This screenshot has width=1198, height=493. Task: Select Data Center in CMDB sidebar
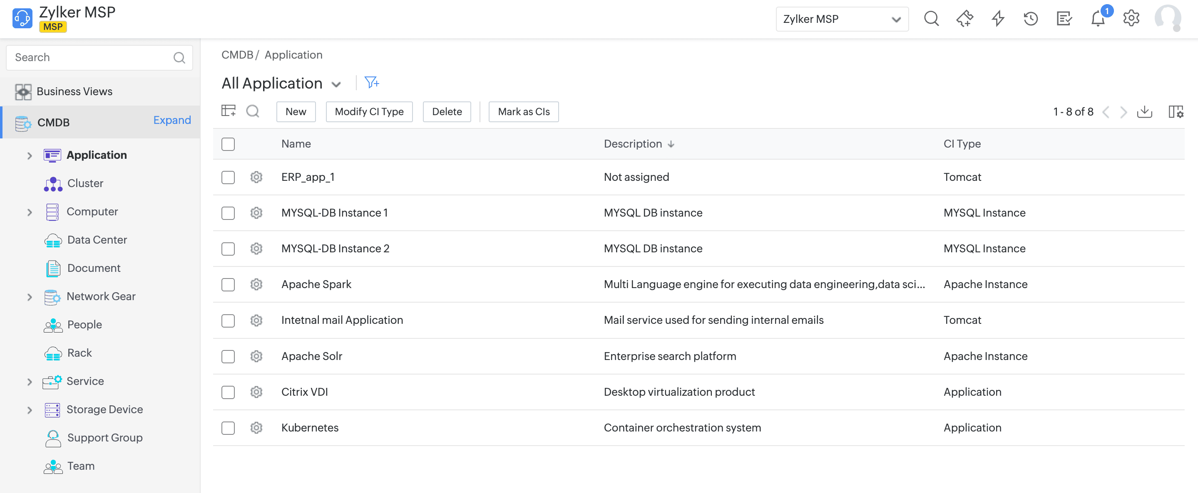pyautogui.click(x=97, y=240)
